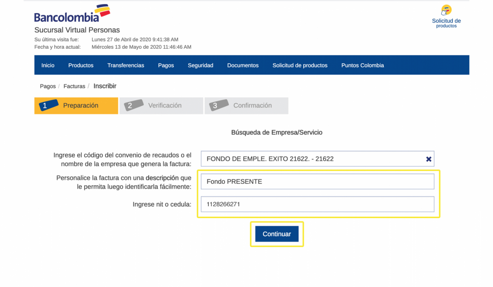Click the nit o cedula input field
The height and width of the screenshot is (287, 493).
[318, 204]
